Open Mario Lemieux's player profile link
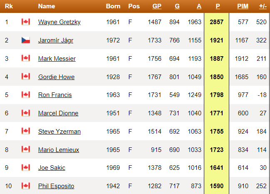The image size is (270, 194). [x=59, y=150]
